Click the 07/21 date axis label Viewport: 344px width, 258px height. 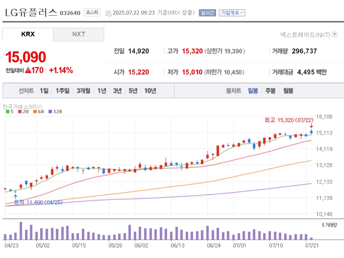pos(312,246)
